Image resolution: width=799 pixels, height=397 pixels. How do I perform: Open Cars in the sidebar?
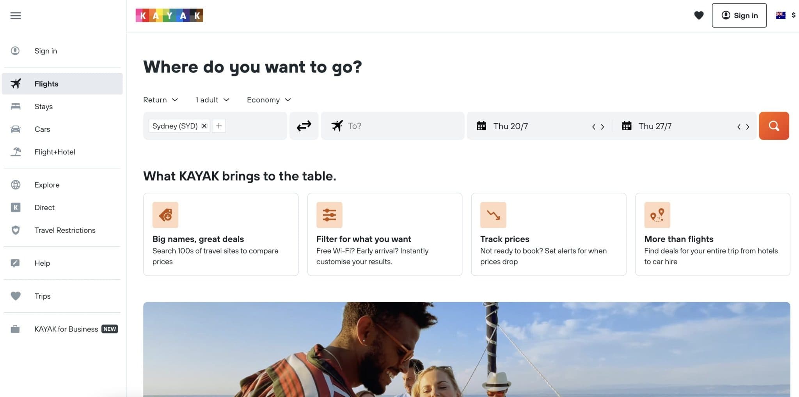pyautogui.click(x=62, y=129)
